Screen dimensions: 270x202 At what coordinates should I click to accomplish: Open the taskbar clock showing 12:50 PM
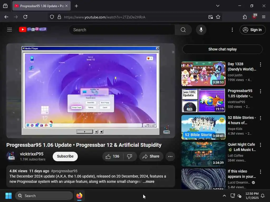click(252, 196)
